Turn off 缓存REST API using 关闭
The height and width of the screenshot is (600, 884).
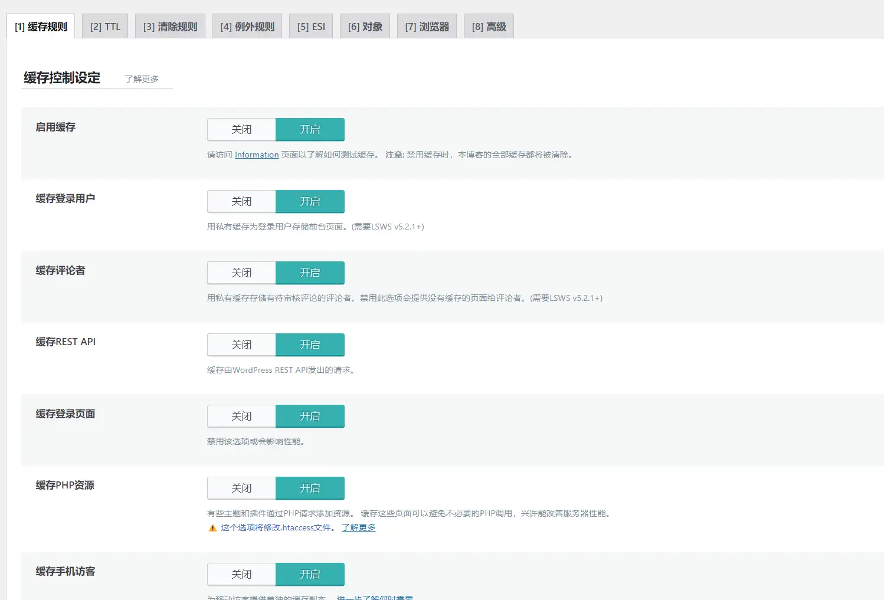(x=241, y=345)
